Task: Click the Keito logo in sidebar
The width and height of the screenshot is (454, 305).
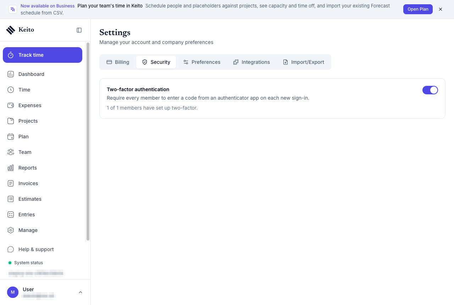Action: [x=20, y=30]
